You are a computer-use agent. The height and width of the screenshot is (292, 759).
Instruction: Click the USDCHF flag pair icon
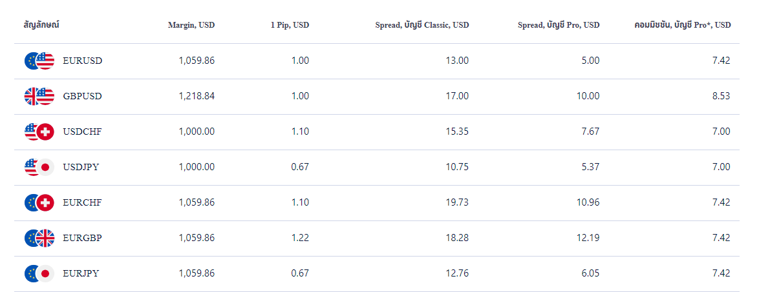(39, 131)
